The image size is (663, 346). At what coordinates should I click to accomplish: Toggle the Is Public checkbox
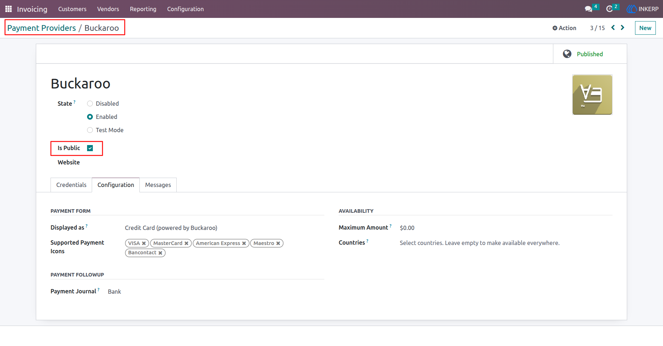pos(90,148)
